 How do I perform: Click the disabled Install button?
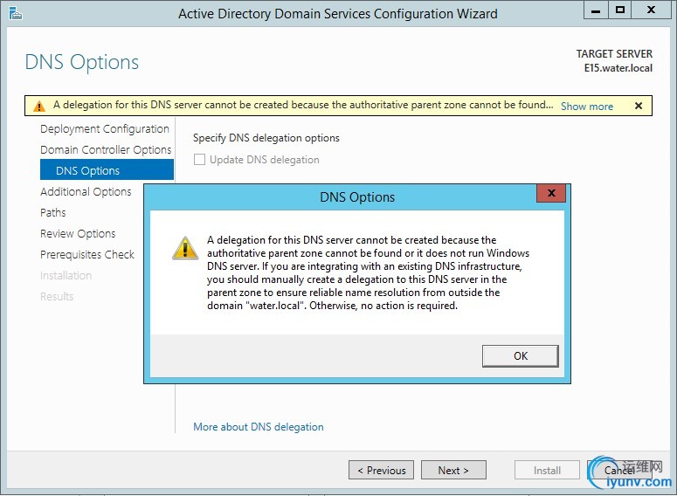coord(547,470)
